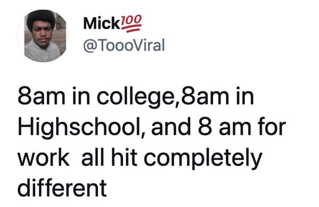Click the word Highschool in tweet
Screen dimensions: 319x207
point(80,128)
